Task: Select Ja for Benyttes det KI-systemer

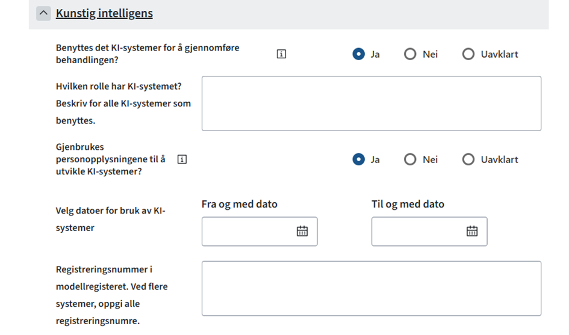Action: tap(359, 54)
